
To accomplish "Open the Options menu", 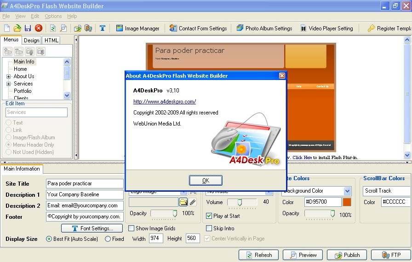I will [53, 16].
